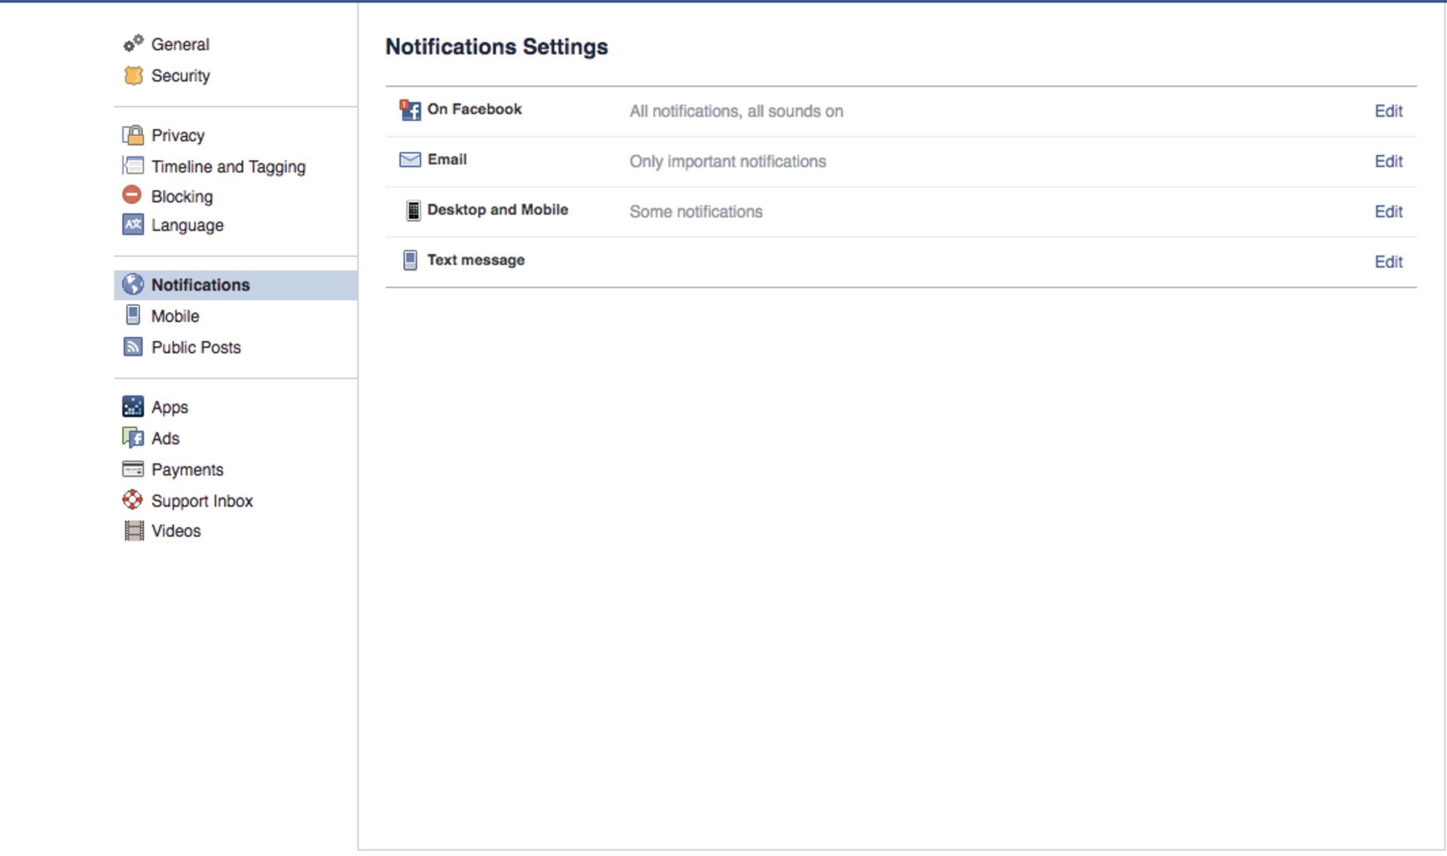1447x856 pixels.
Task: Edit On Facebook notification settings
Action: click(x=1387, y=112)
